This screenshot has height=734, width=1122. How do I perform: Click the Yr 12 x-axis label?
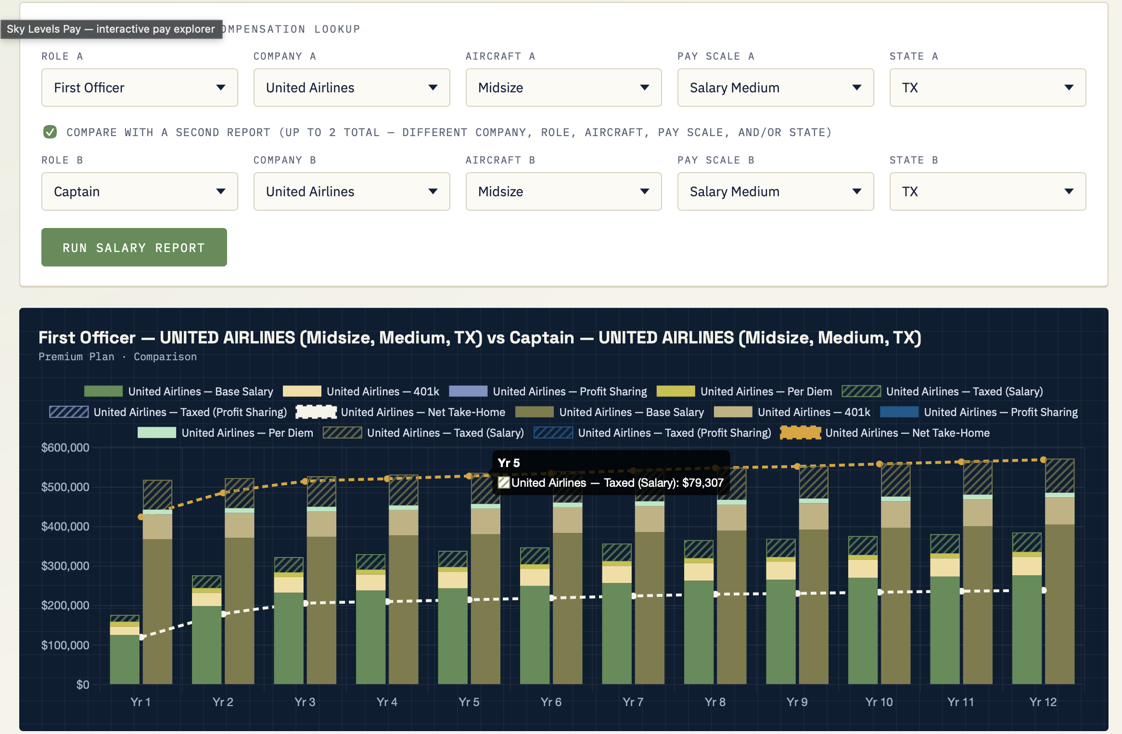point(1043,702)
